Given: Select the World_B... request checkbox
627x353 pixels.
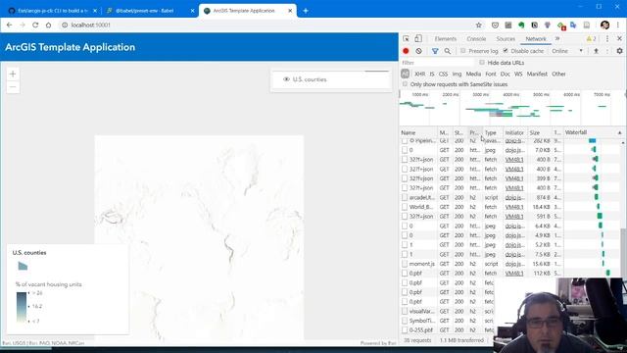Looking at the screenshot, I should point(405,207).
